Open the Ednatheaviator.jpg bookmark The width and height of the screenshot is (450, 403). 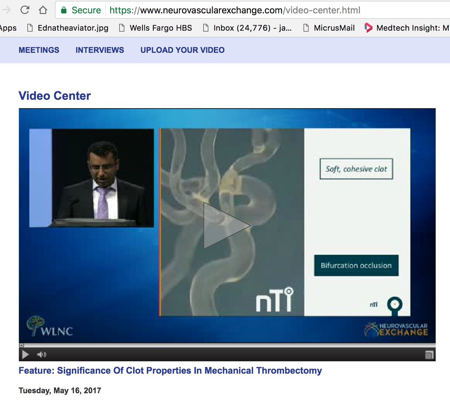(x=68, y=28)
